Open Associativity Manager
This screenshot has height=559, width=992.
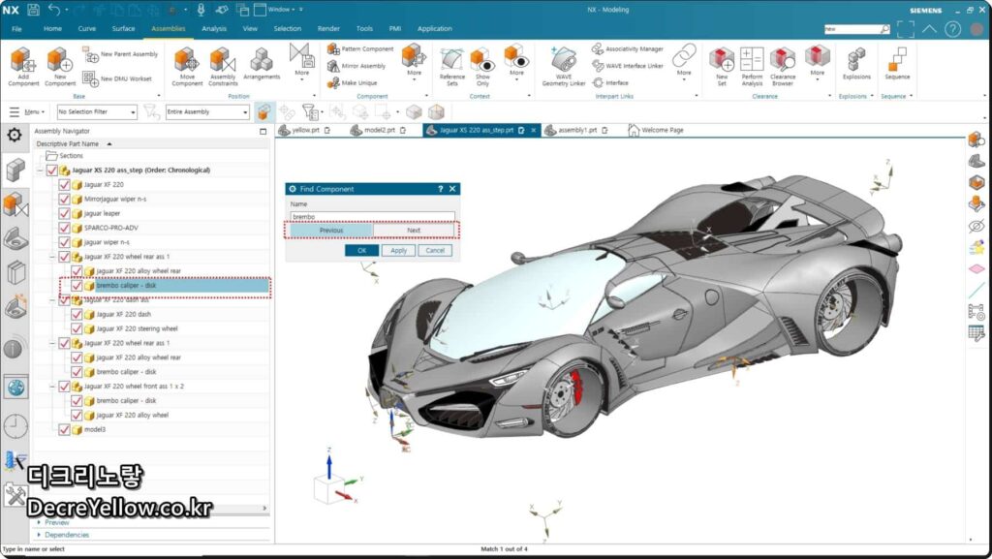pos(628,49)
